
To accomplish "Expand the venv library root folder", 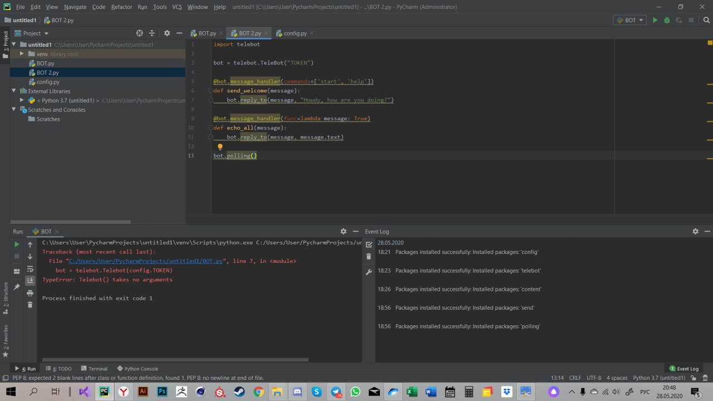I will [22, 54].
